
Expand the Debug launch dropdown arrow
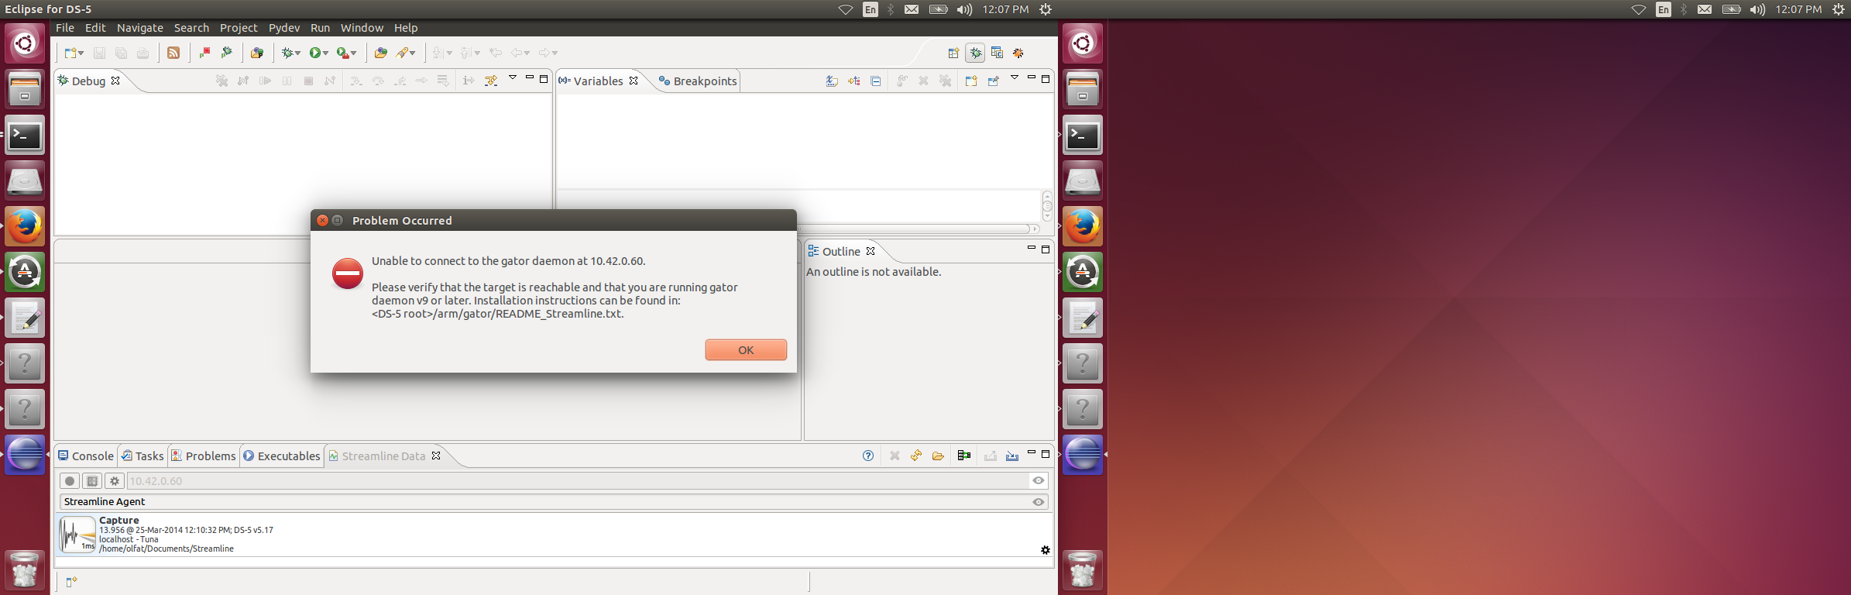[298, 53]
